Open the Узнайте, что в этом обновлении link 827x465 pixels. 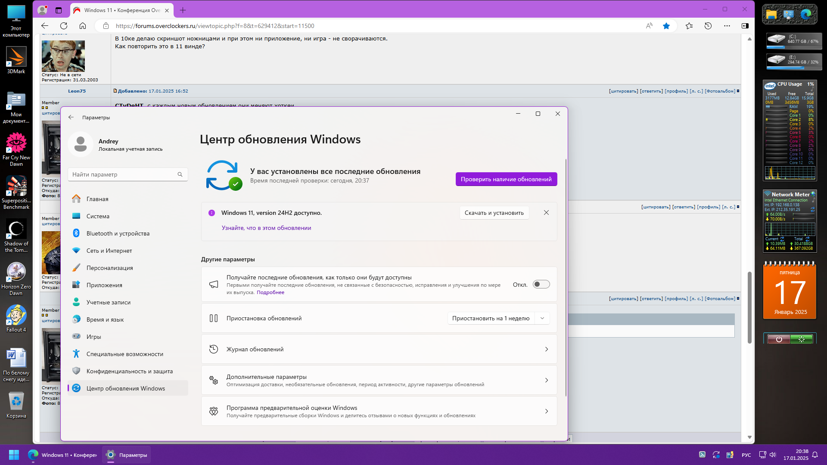(266, 228)
